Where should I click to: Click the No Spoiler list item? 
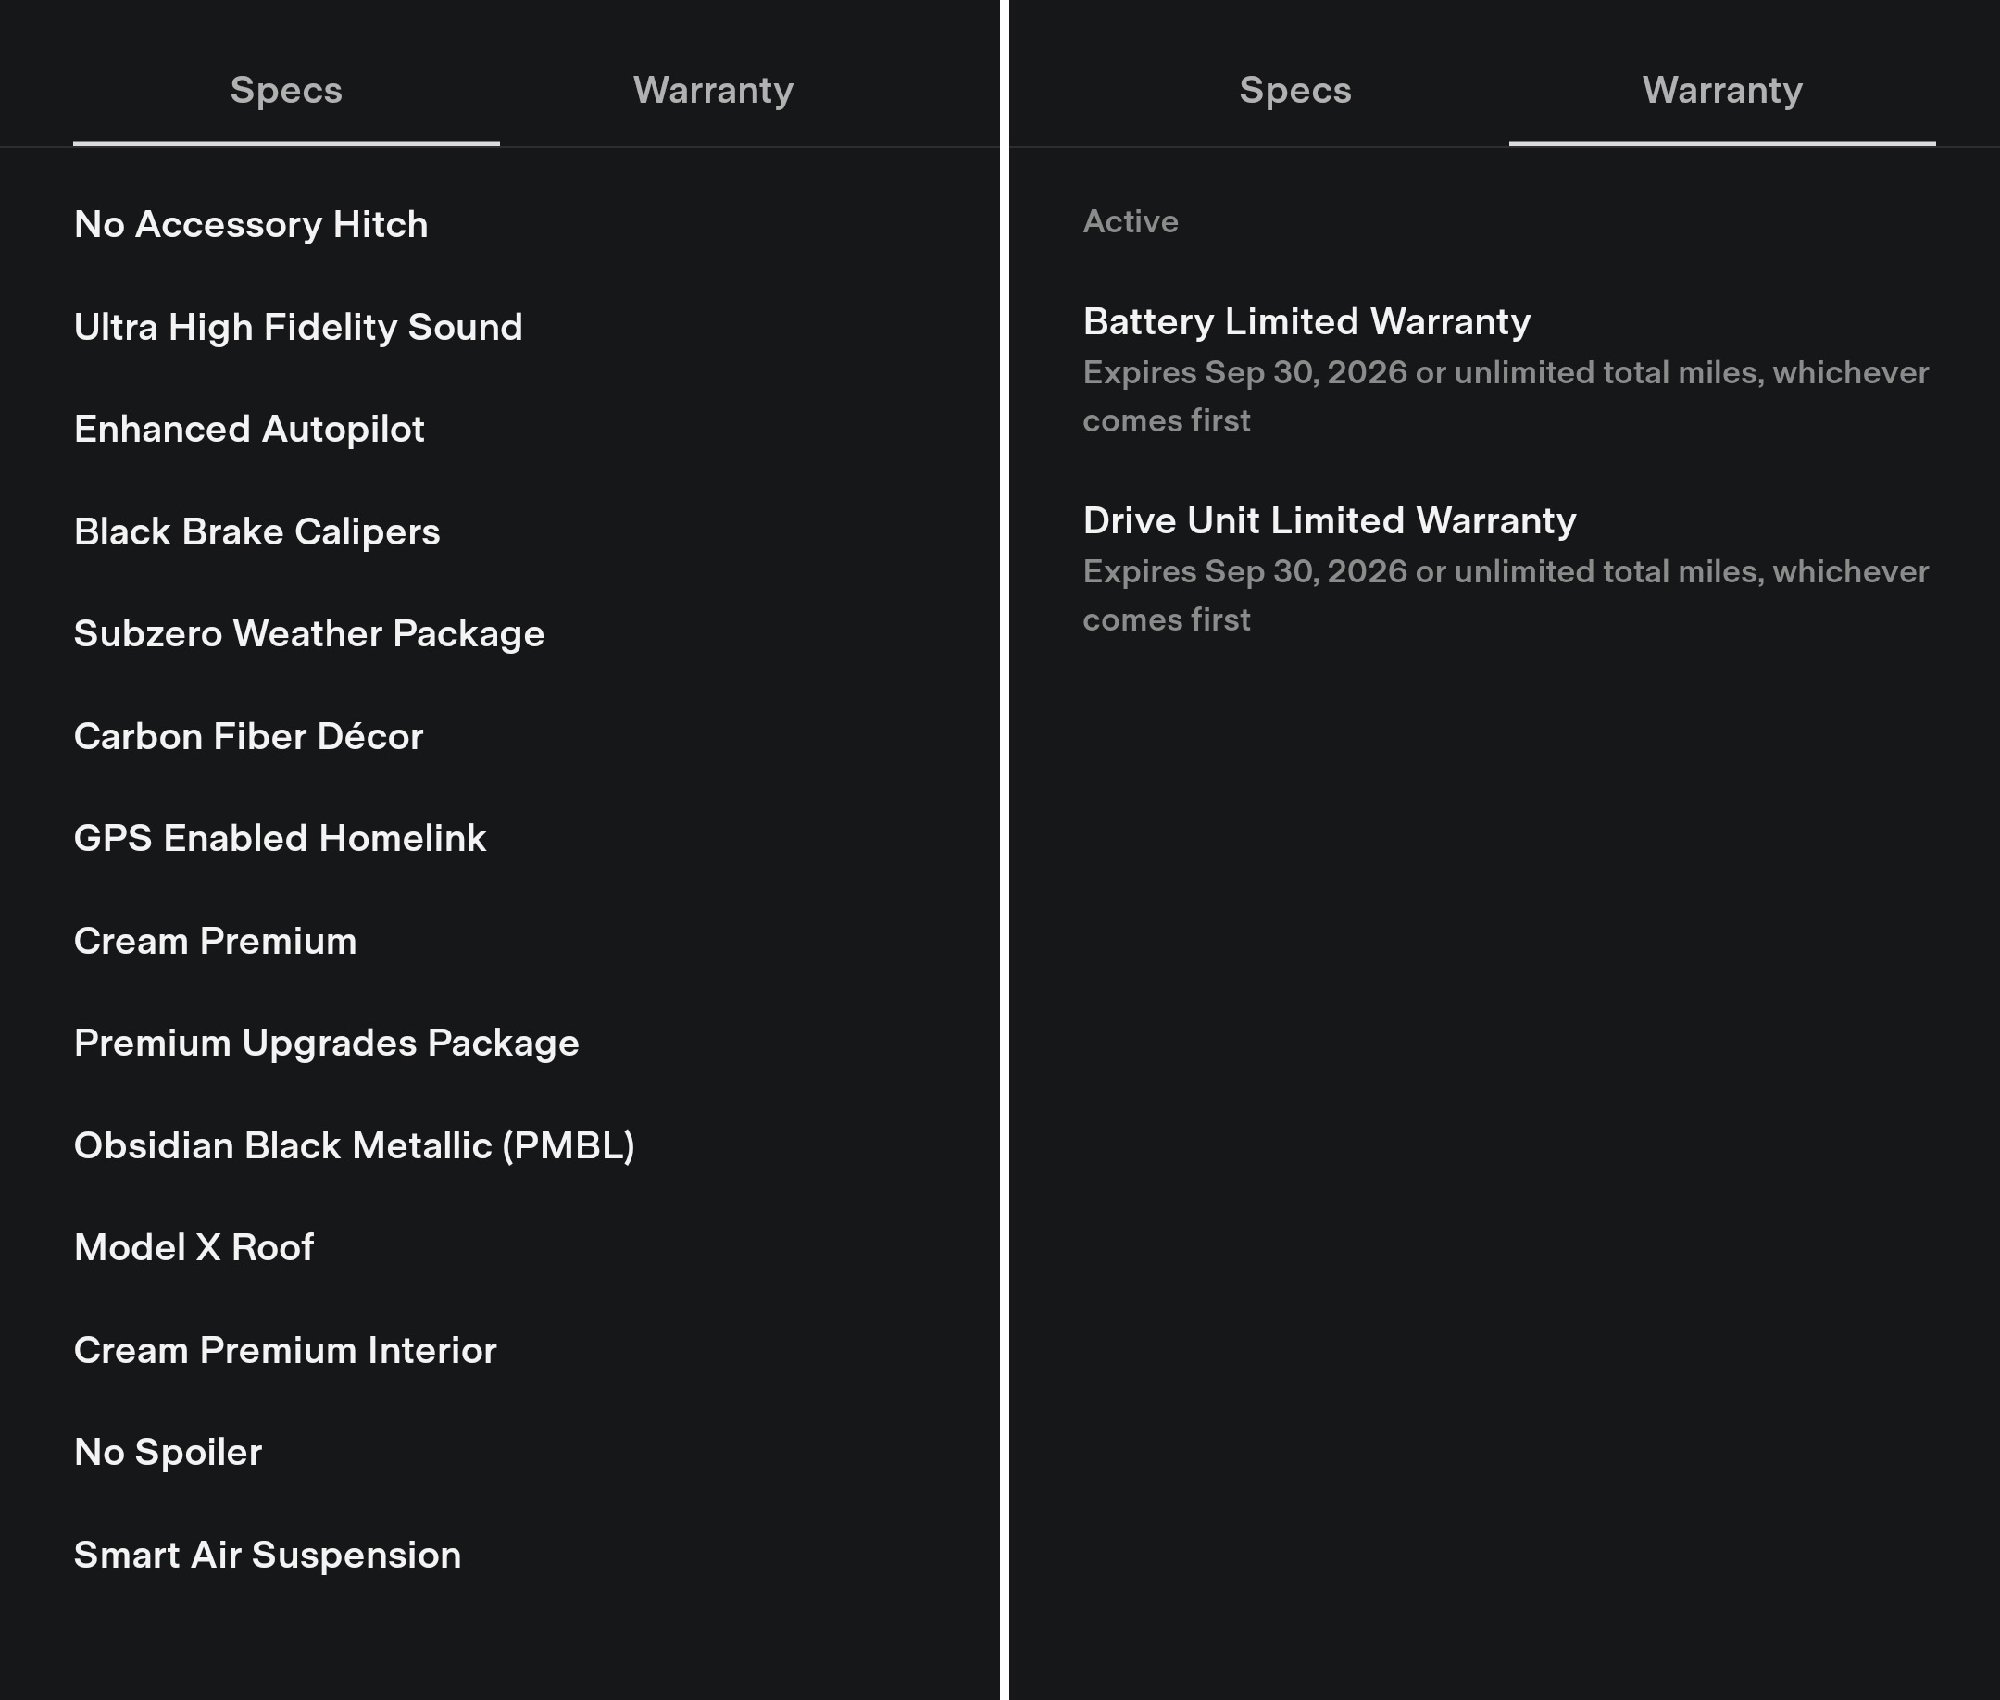pos(168,1453)
